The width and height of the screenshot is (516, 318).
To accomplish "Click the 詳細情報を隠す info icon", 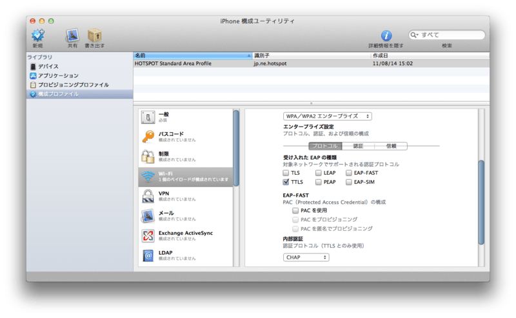I will pyautogui.click(x=386, y=35).
